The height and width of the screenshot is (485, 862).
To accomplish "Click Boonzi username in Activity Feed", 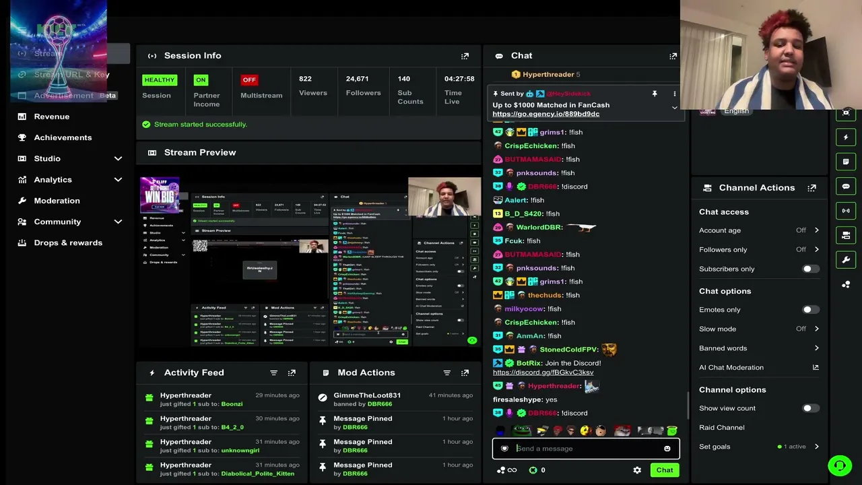I will click(232, 404).
